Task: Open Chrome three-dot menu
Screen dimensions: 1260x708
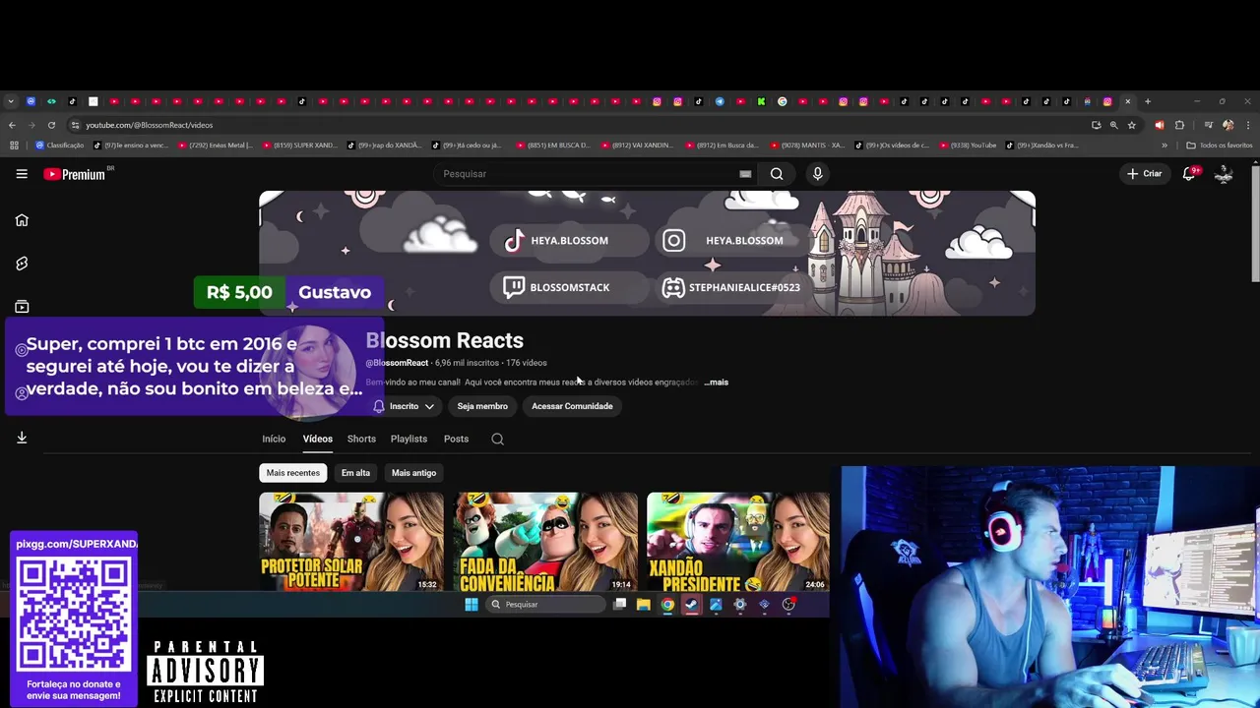Action: [x=1248, y=125]
